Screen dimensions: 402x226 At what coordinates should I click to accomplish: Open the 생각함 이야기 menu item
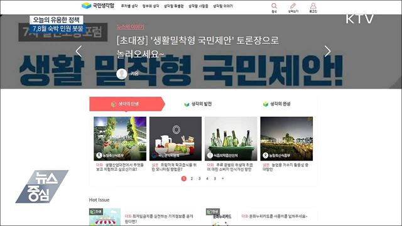[x=223, y=6]
